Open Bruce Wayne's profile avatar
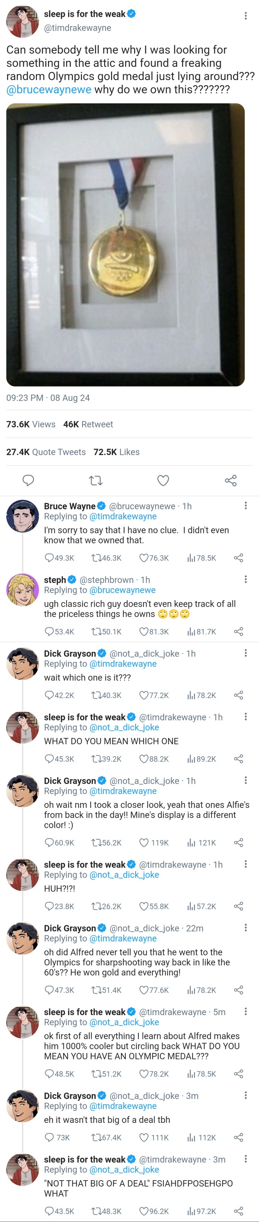Screen dimensions: 259x1222 [x=22, y=516]
